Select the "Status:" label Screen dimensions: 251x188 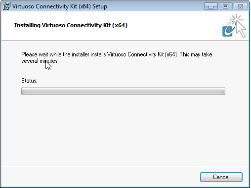pyautogui.click(x=29, y=81)
